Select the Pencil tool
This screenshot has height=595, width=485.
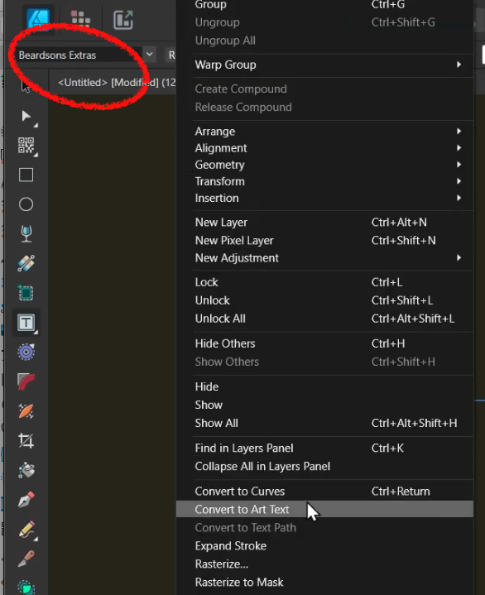pos(26,529)
